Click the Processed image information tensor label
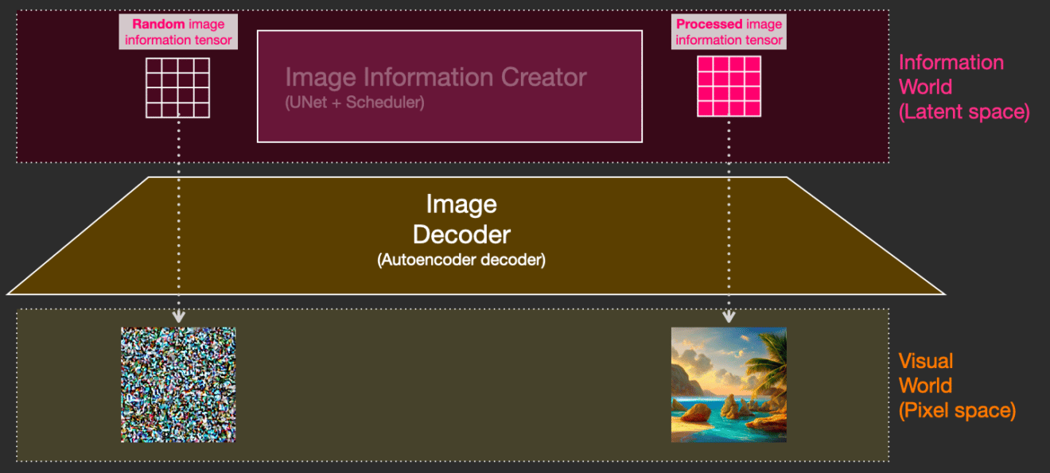This screenshot has height=473, width=1050. [729, 32]
